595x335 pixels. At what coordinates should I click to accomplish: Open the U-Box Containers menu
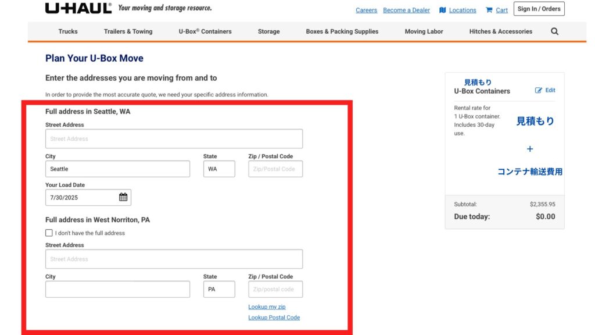tap(205, 31)
